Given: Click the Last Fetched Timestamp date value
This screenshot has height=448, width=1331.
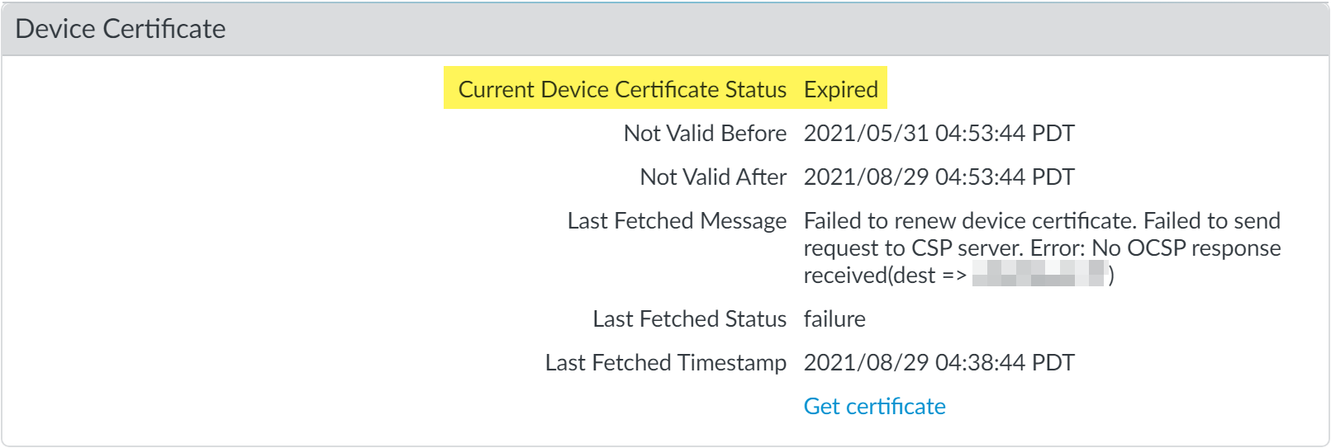Looking at the screenshot, I should click(939, 362).
